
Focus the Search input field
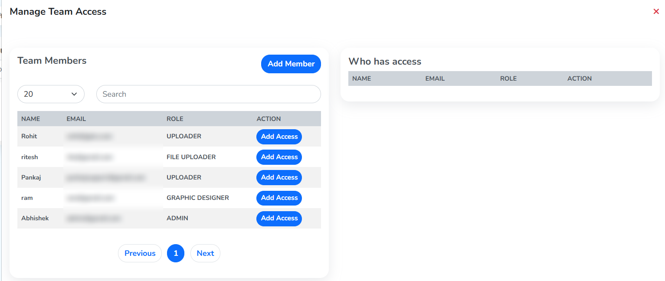(209, 94)
